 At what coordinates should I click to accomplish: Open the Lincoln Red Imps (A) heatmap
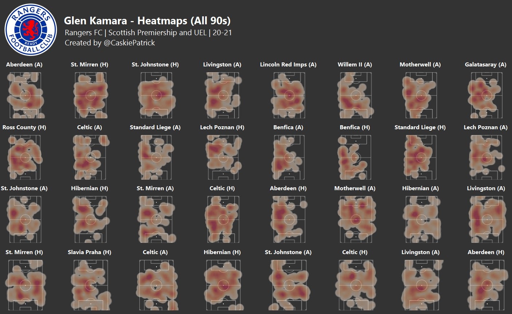point(289,95)
